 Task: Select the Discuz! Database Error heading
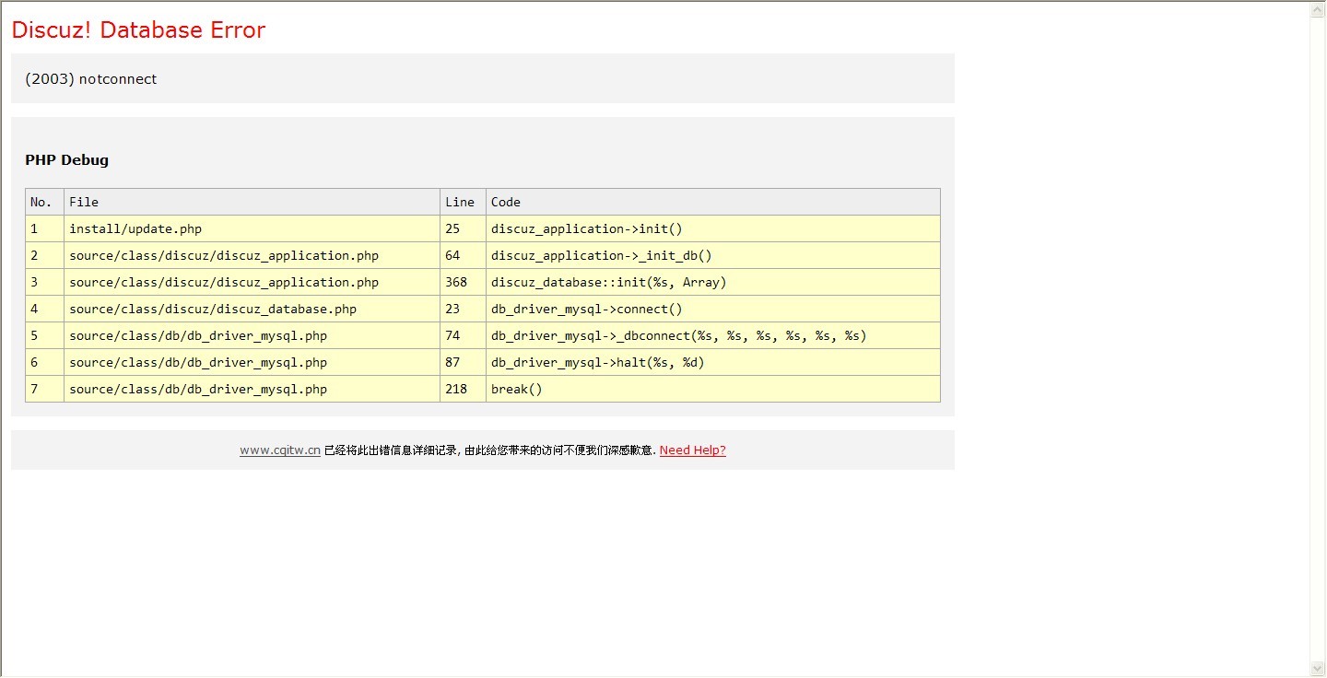pyautogui.click(x=138, y=30)
